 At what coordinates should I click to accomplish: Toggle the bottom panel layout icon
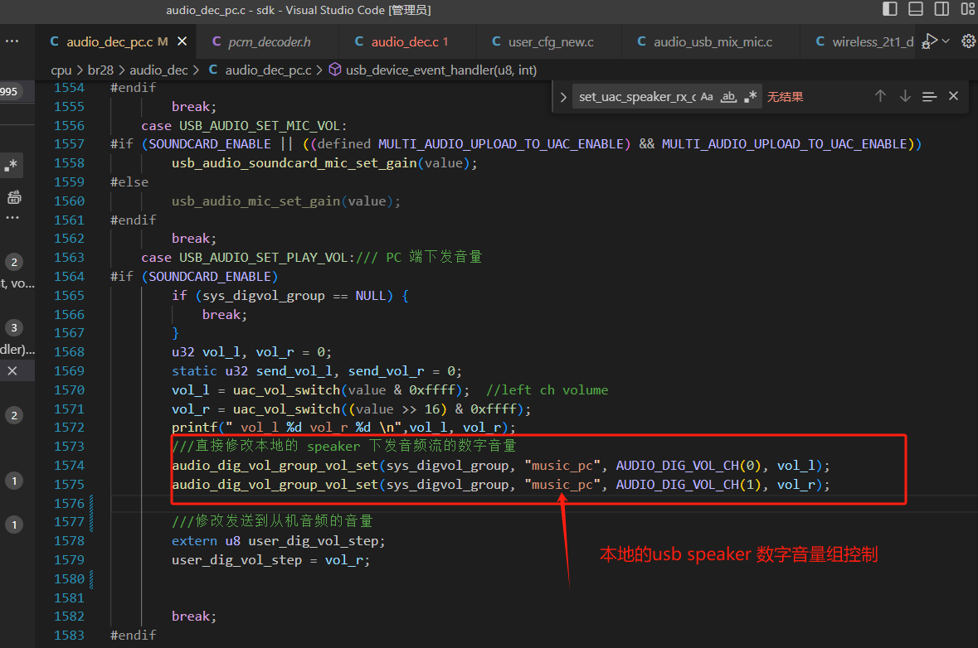916,9
